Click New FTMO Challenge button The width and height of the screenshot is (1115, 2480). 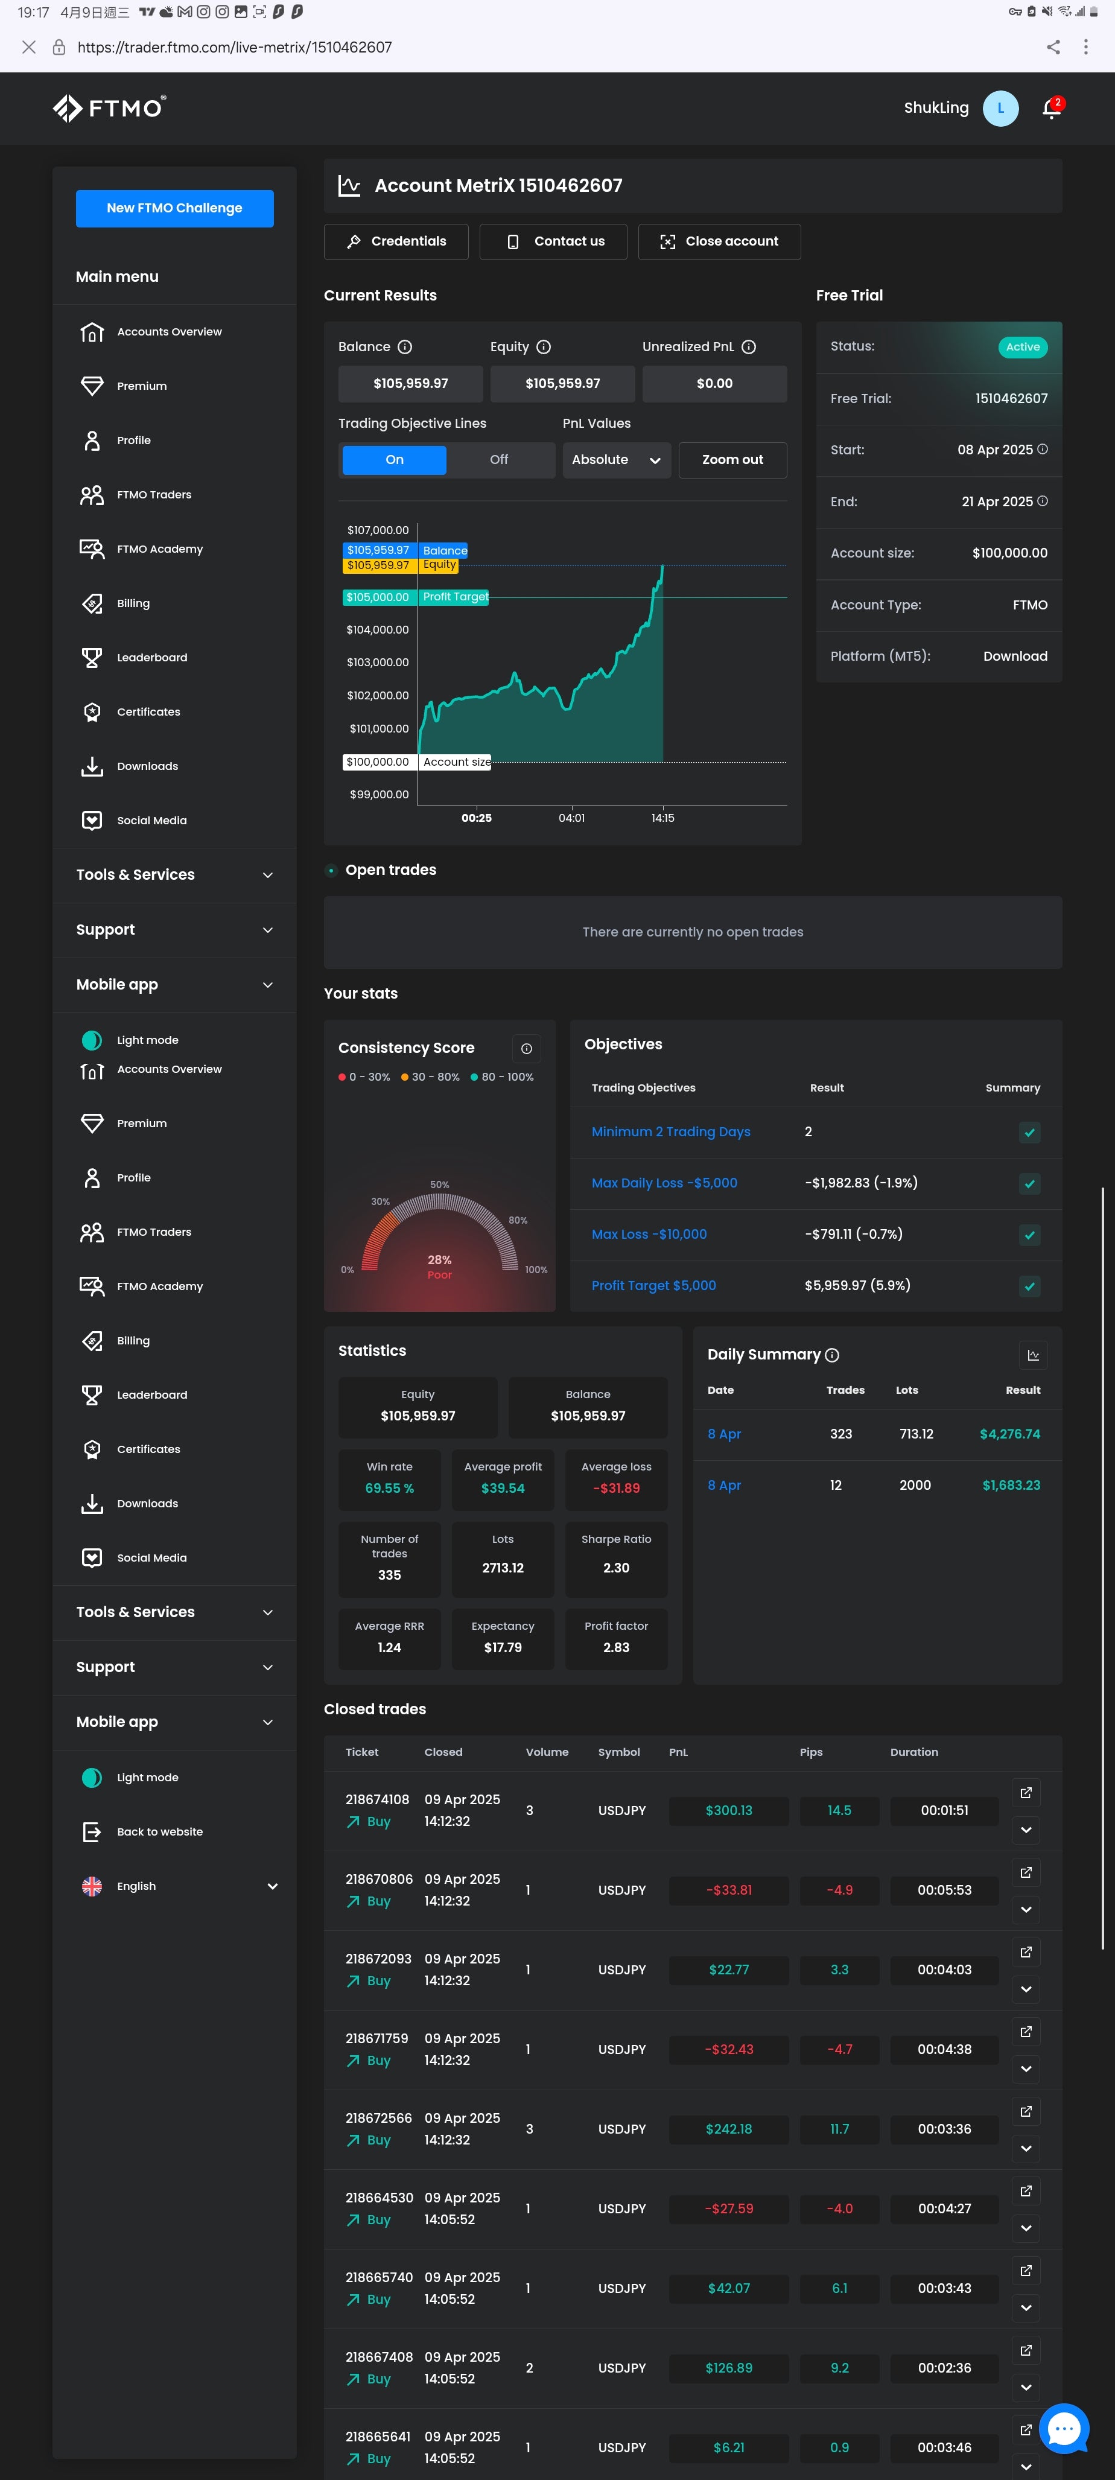click(x=174, y=208)
